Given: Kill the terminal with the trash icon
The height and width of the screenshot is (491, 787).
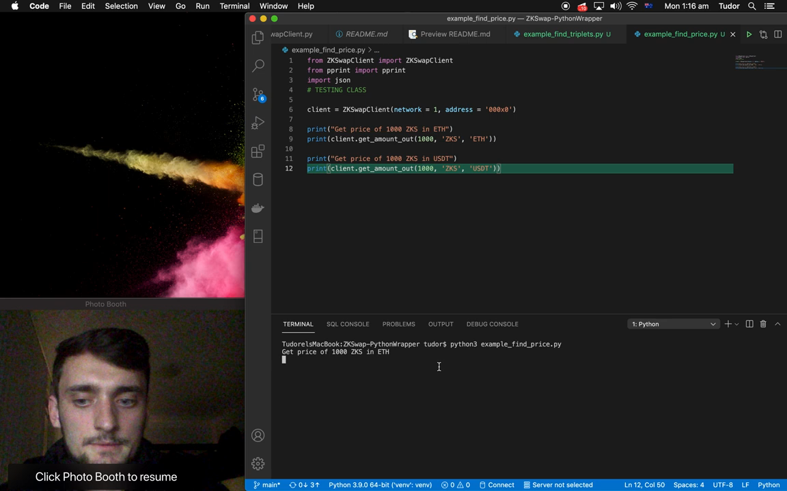Looking at the screenshot, I should (763, 324).
